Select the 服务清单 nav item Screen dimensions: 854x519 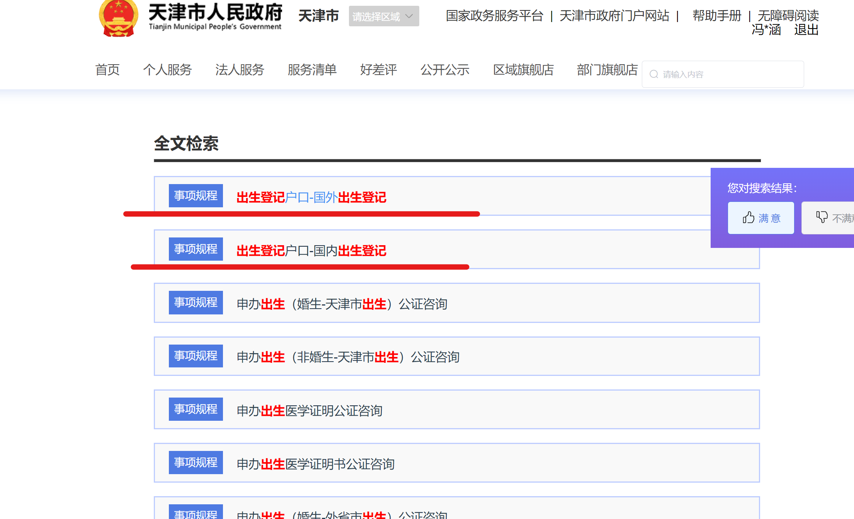pos(312,70)
